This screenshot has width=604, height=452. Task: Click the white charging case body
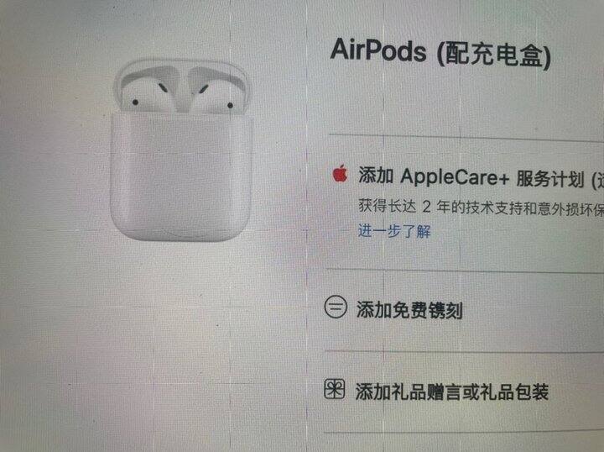pos(181,177)
